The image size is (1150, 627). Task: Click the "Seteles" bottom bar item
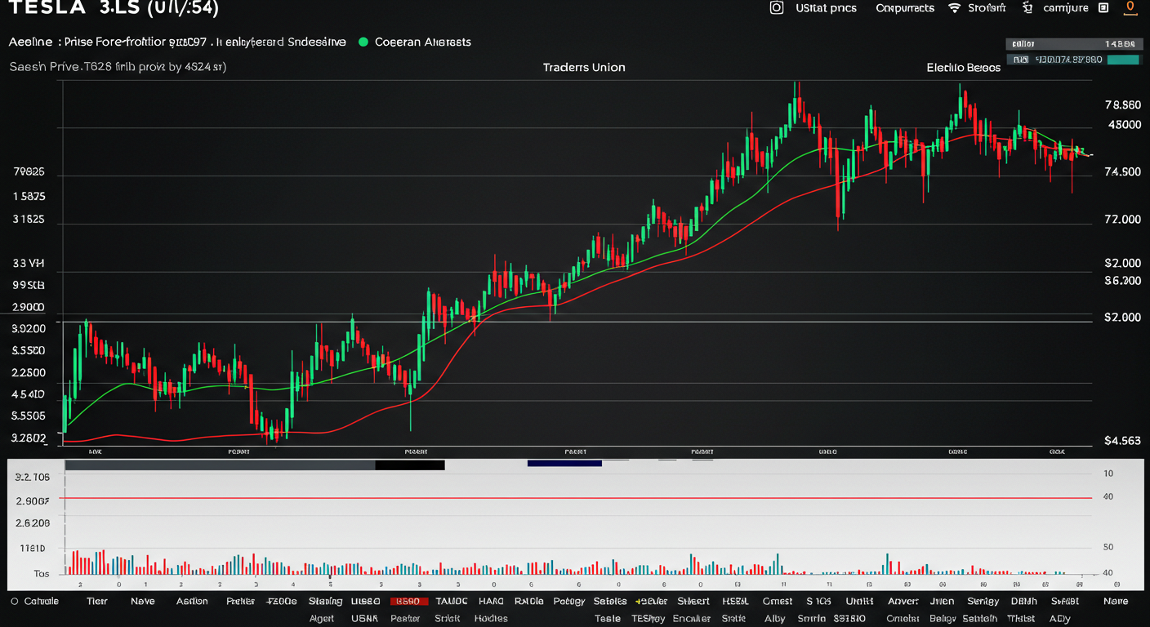[610, 601]
